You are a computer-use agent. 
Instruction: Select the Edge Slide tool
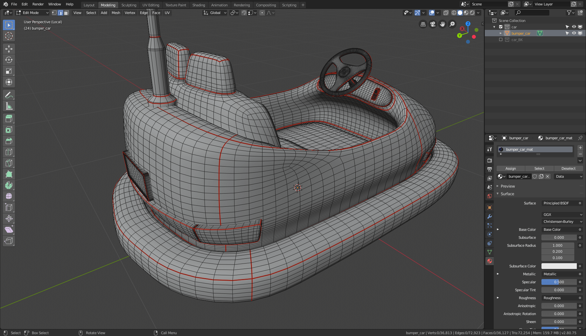(x=9, y=208)
